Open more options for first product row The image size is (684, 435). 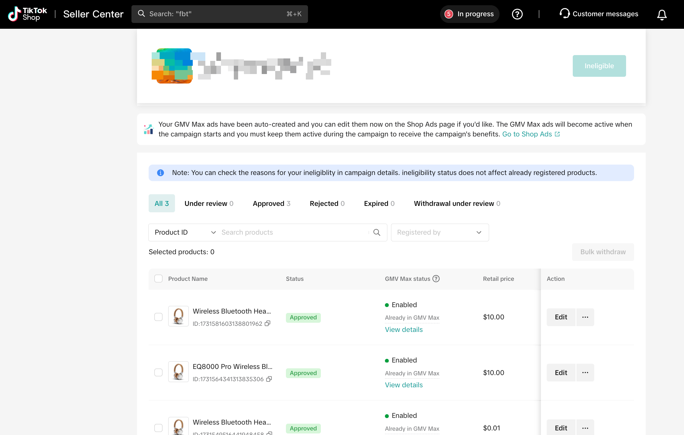pyautogui.click(x=585, y=317)
